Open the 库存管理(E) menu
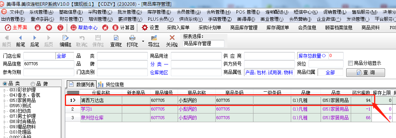396x138 pixels. coord(159,12)
